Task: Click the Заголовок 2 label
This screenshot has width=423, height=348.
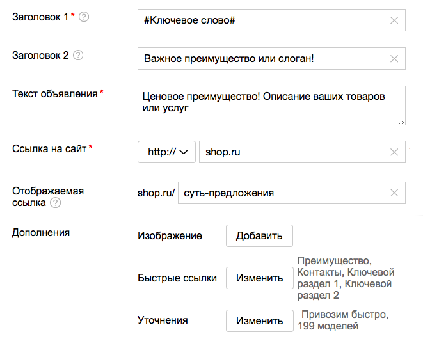Action: [x=40, y=55]
